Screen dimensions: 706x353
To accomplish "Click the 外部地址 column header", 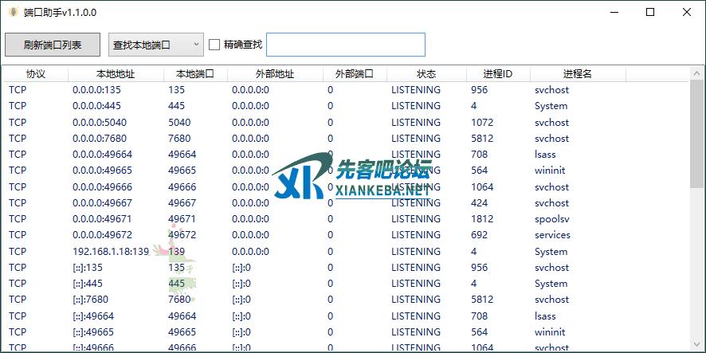I will point(275,73).
